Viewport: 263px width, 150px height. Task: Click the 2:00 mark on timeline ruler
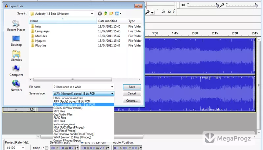click(x=195, y=33)
